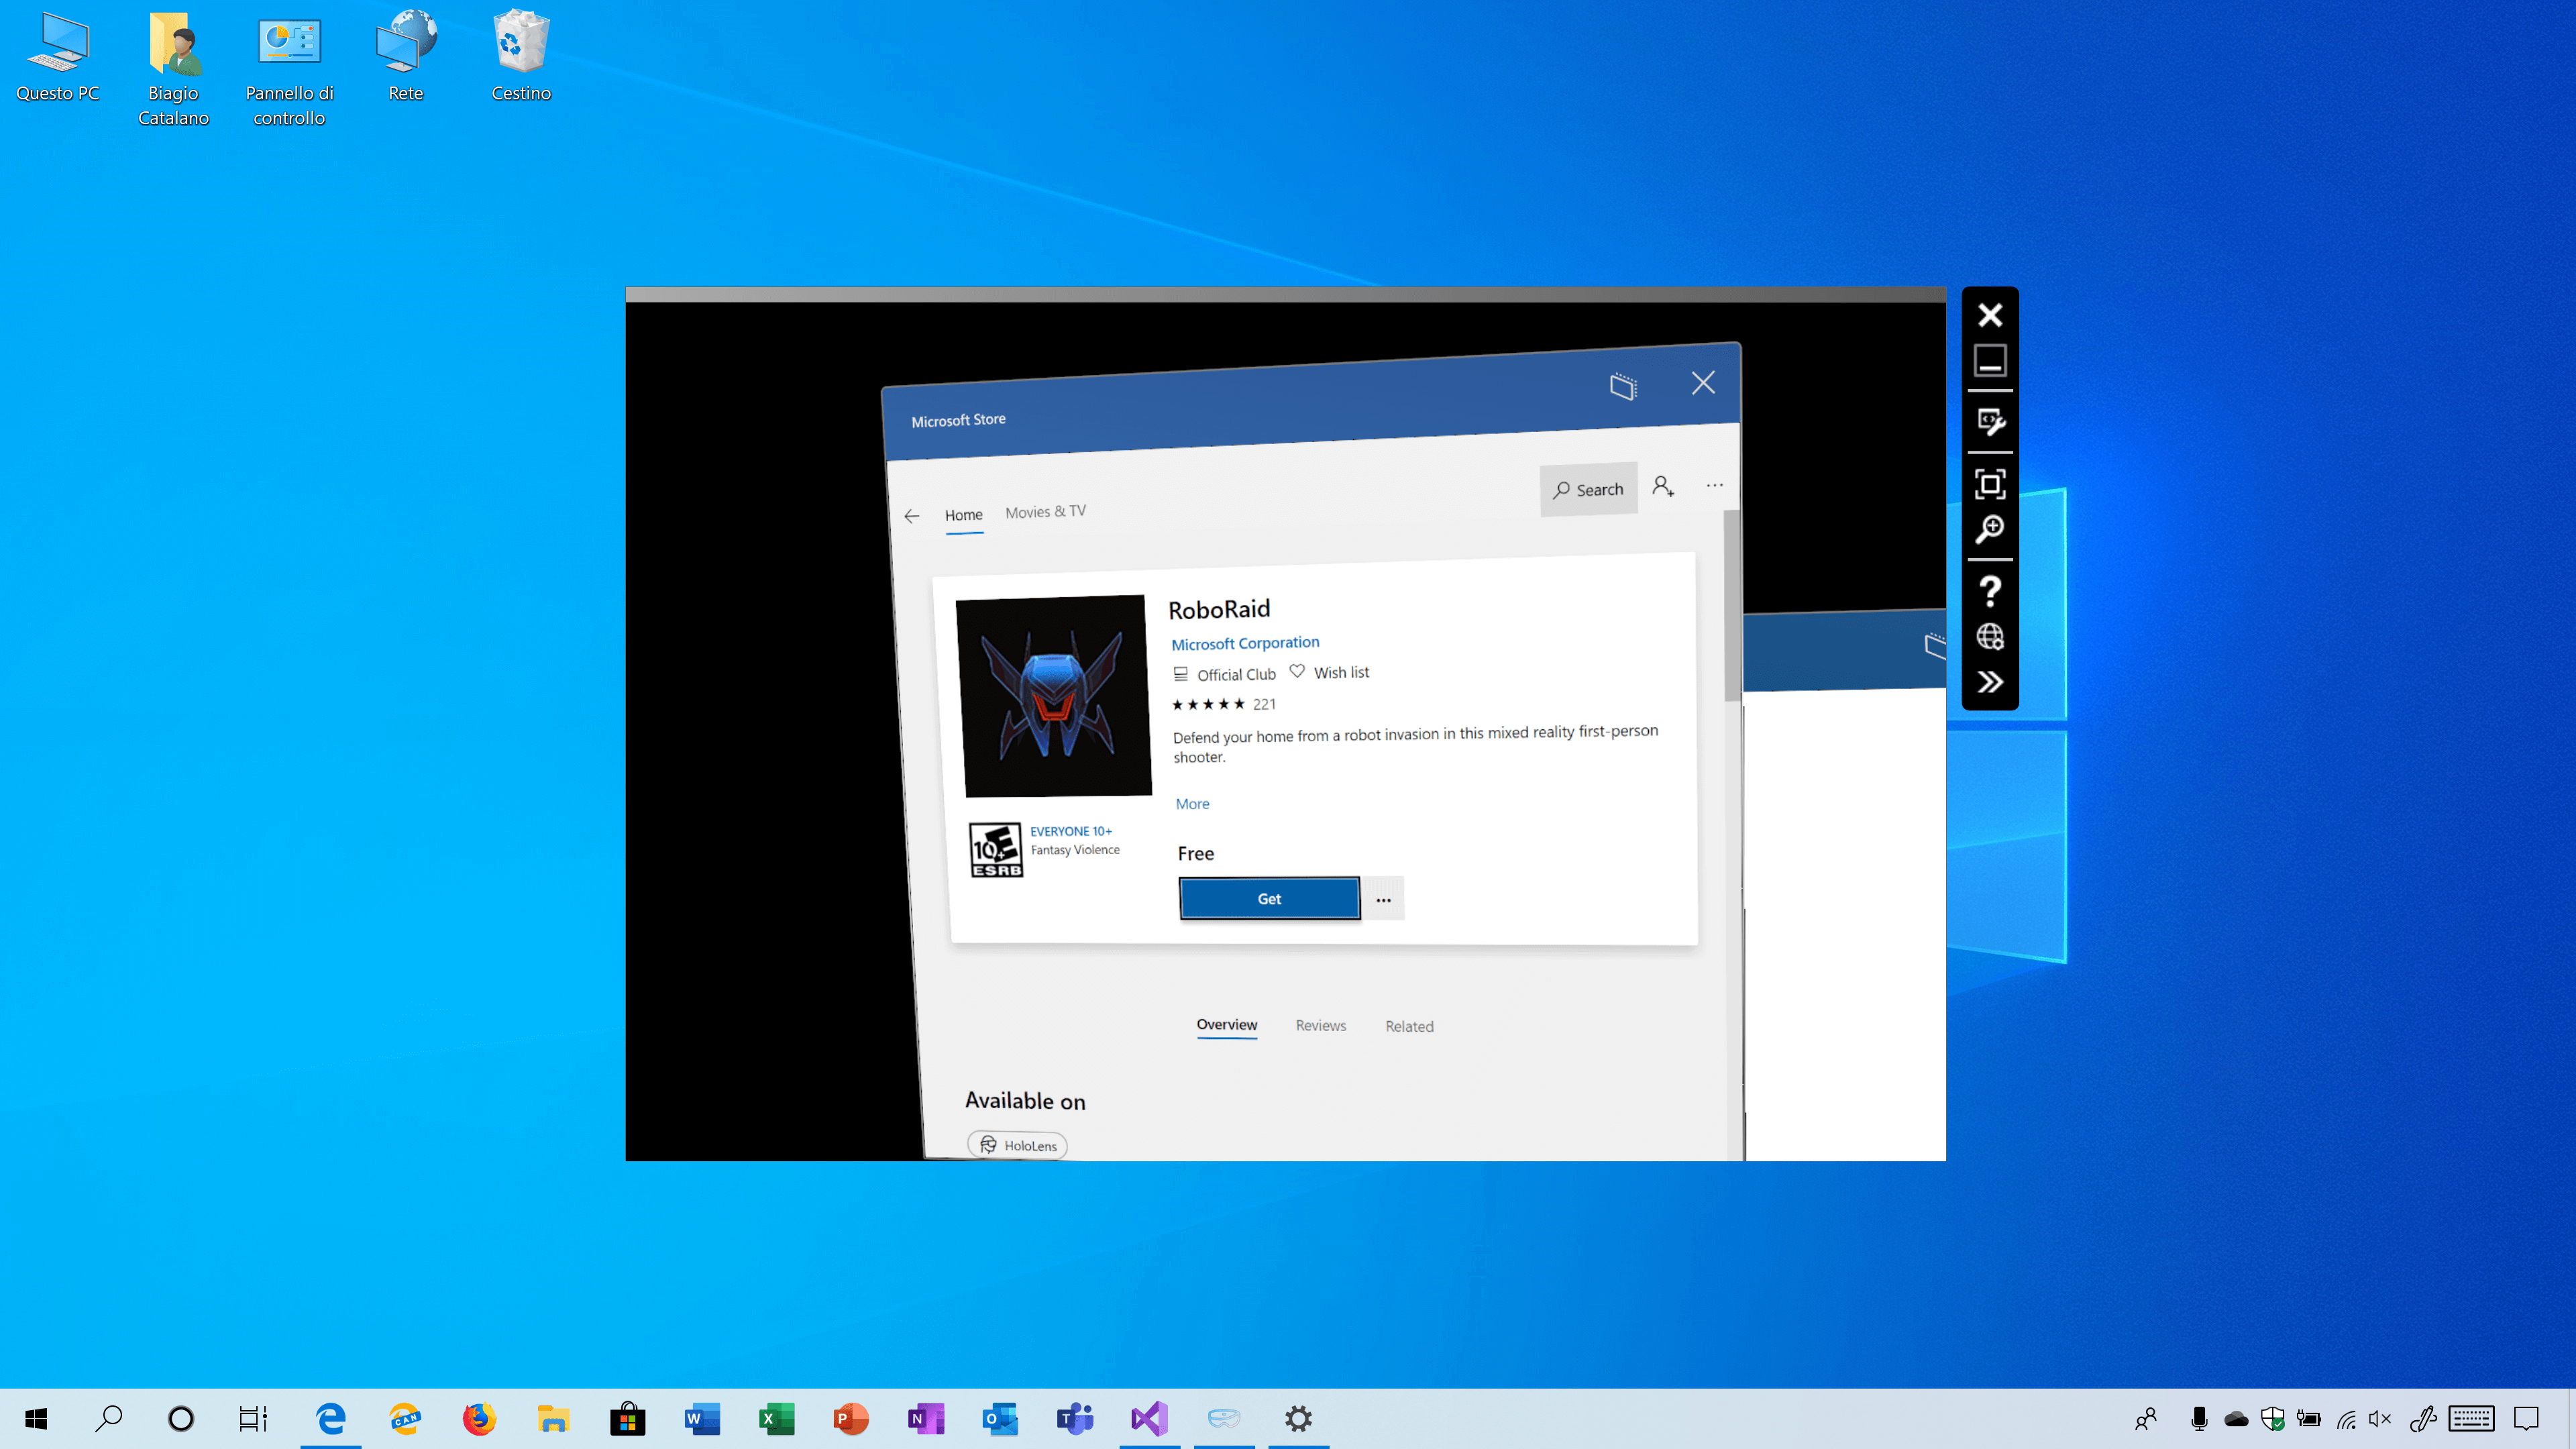Viewport: 2576px width, 1449px height.
Task: Close the HoloLens emulator via toolbar X
Action: [x=1990, y=315]
